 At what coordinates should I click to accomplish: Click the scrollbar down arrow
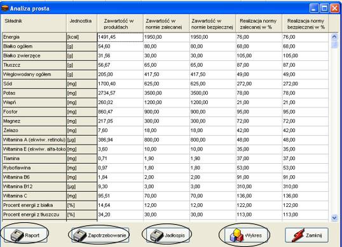[334, 217]
